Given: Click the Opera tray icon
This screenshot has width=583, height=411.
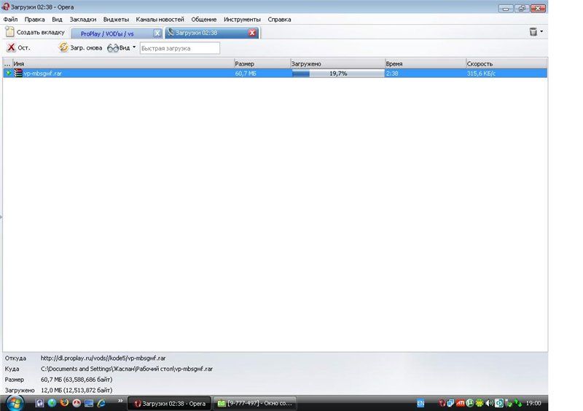Looking at the screenshot, I should tap(442, 403).
